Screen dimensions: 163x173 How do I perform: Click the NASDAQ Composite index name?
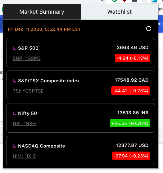point(42,146)
